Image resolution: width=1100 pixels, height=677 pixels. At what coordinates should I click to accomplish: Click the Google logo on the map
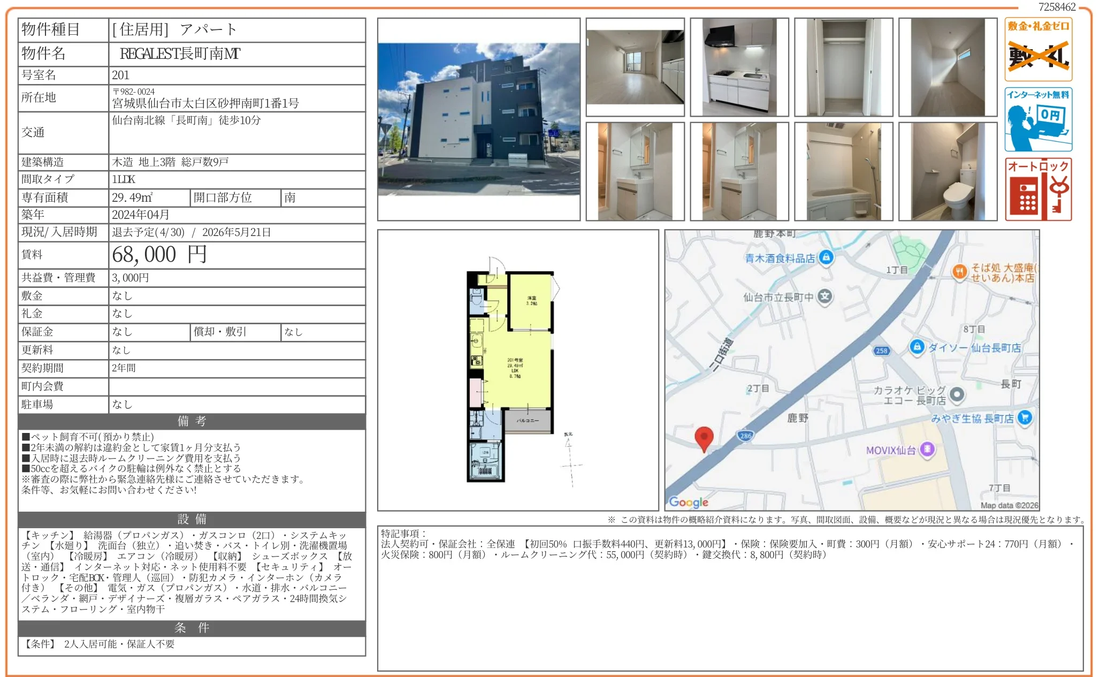689,502
